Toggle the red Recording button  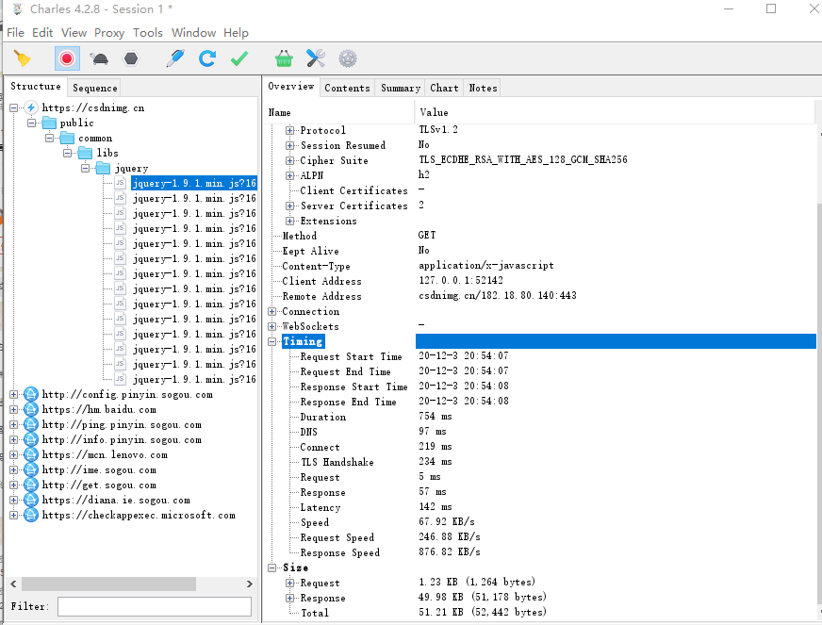tap(67, 58)
